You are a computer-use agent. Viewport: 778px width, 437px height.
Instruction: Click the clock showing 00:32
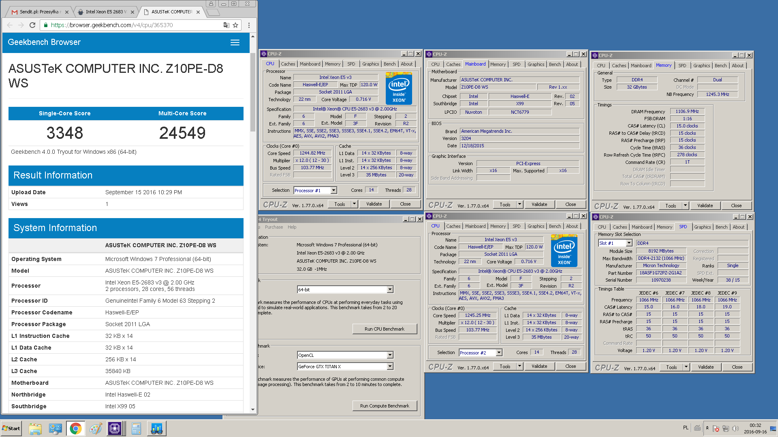(755, 425)
